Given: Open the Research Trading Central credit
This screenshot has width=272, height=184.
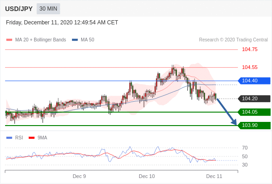Looking at the screenshot, I should pyautogui.click(x=233, y=40).
